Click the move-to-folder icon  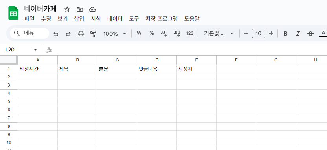tap(80, 9)
